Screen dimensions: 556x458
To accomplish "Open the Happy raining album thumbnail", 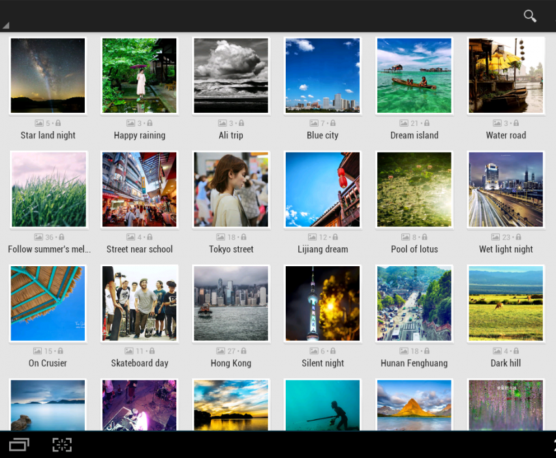I will pos(140,76).
